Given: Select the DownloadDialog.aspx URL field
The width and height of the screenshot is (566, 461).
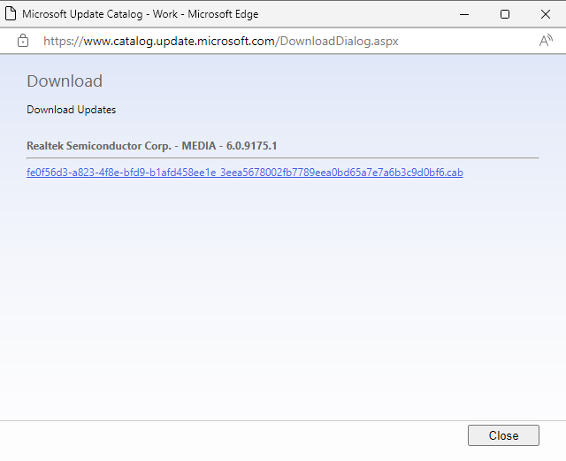Looking at the screenshot, I should pyautogui.click(x=220, y=42).
